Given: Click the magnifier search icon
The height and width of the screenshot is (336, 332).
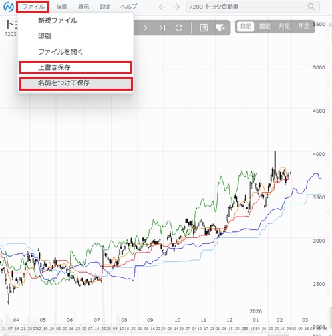Looking at the screenshot, I should point(311,7).
